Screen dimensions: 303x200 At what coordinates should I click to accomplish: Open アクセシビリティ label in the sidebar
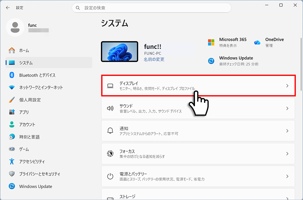coord(32,161)
